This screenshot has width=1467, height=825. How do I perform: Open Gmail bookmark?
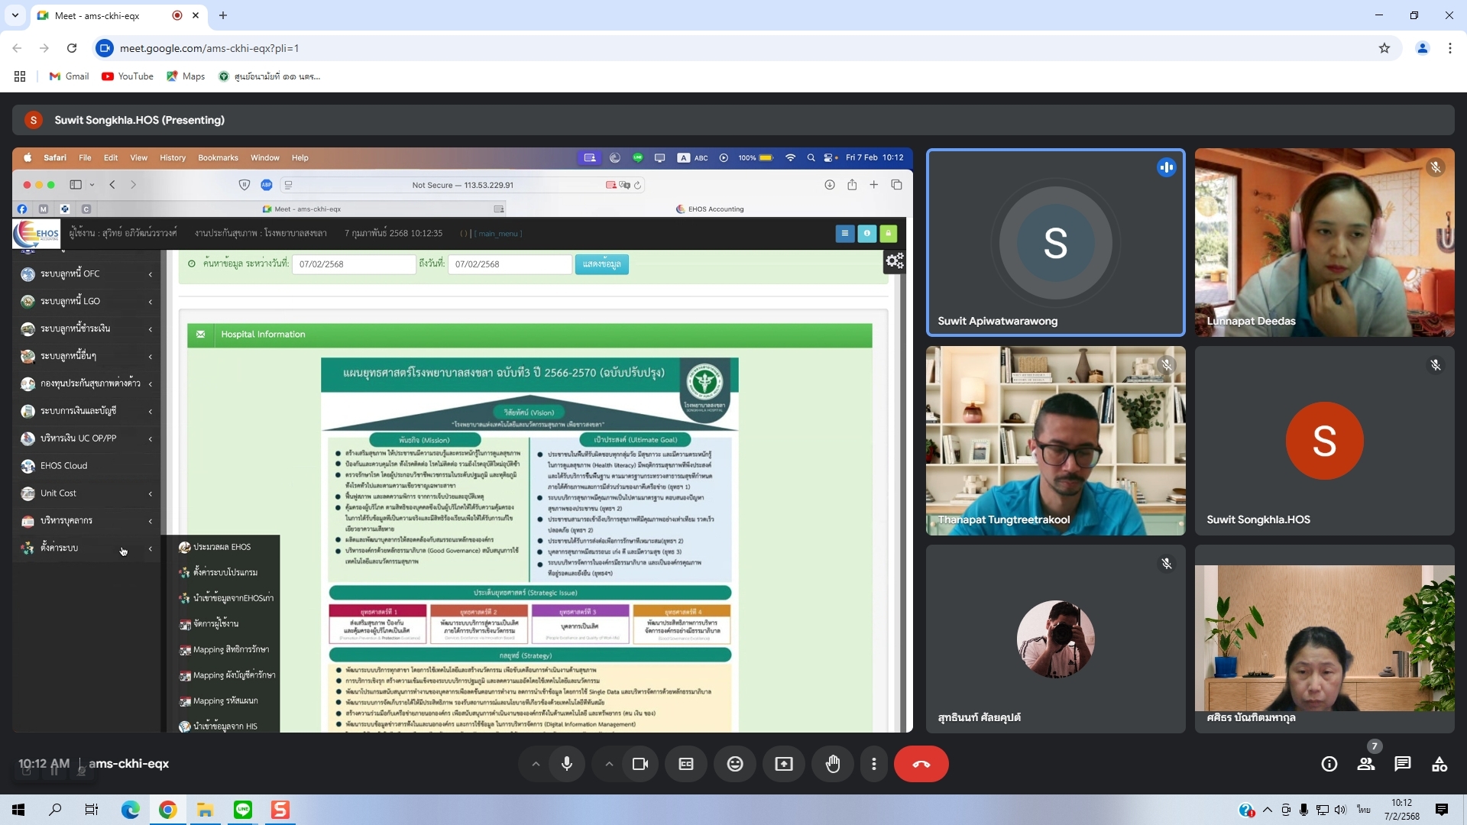click(70, 76)
